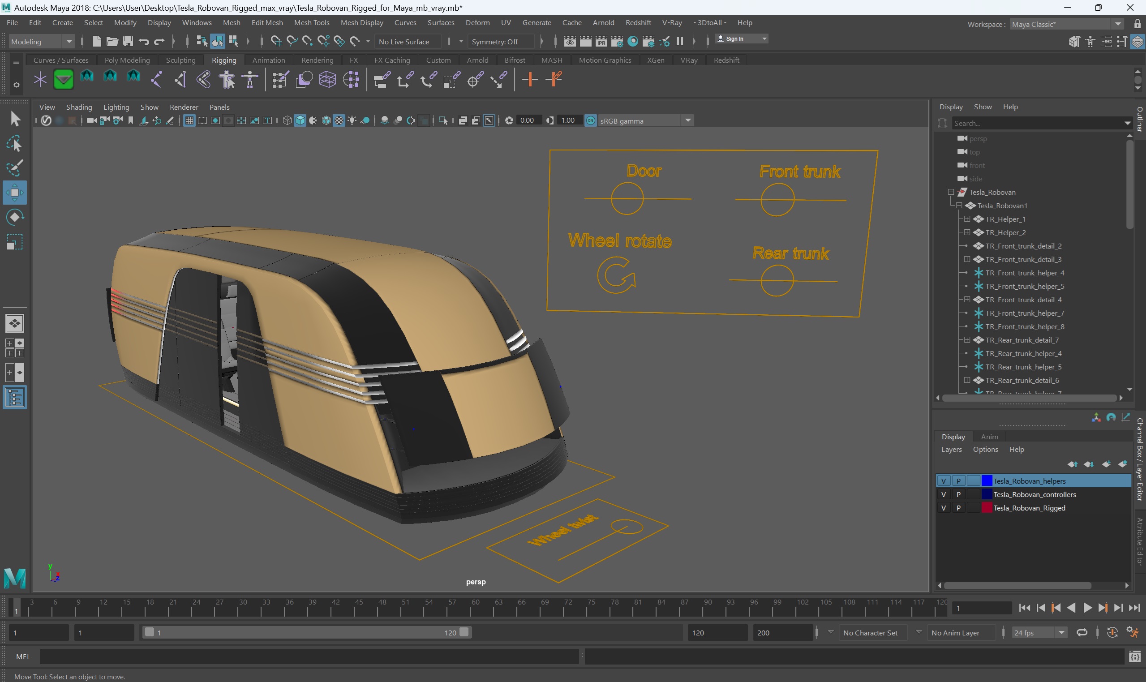Toggle playback P of Tesla_Robovan_Rigged layer
This screenshot has height=682, width=1146.
(958, 508)
